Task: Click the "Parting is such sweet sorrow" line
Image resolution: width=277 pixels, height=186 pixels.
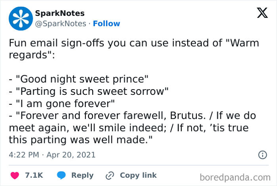Action: (89, 91)
